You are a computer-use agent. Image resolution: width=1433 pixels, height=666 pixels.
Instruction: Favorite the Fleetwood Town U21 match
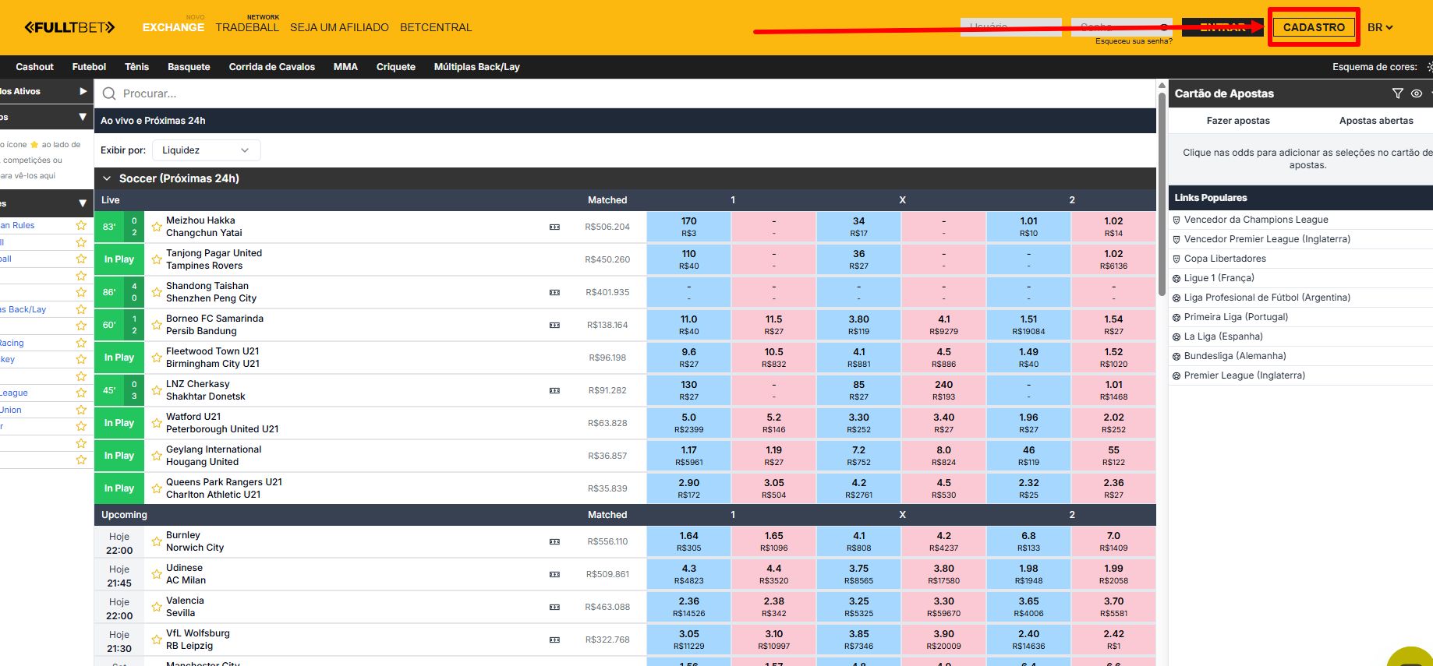(x=157, y=358)
